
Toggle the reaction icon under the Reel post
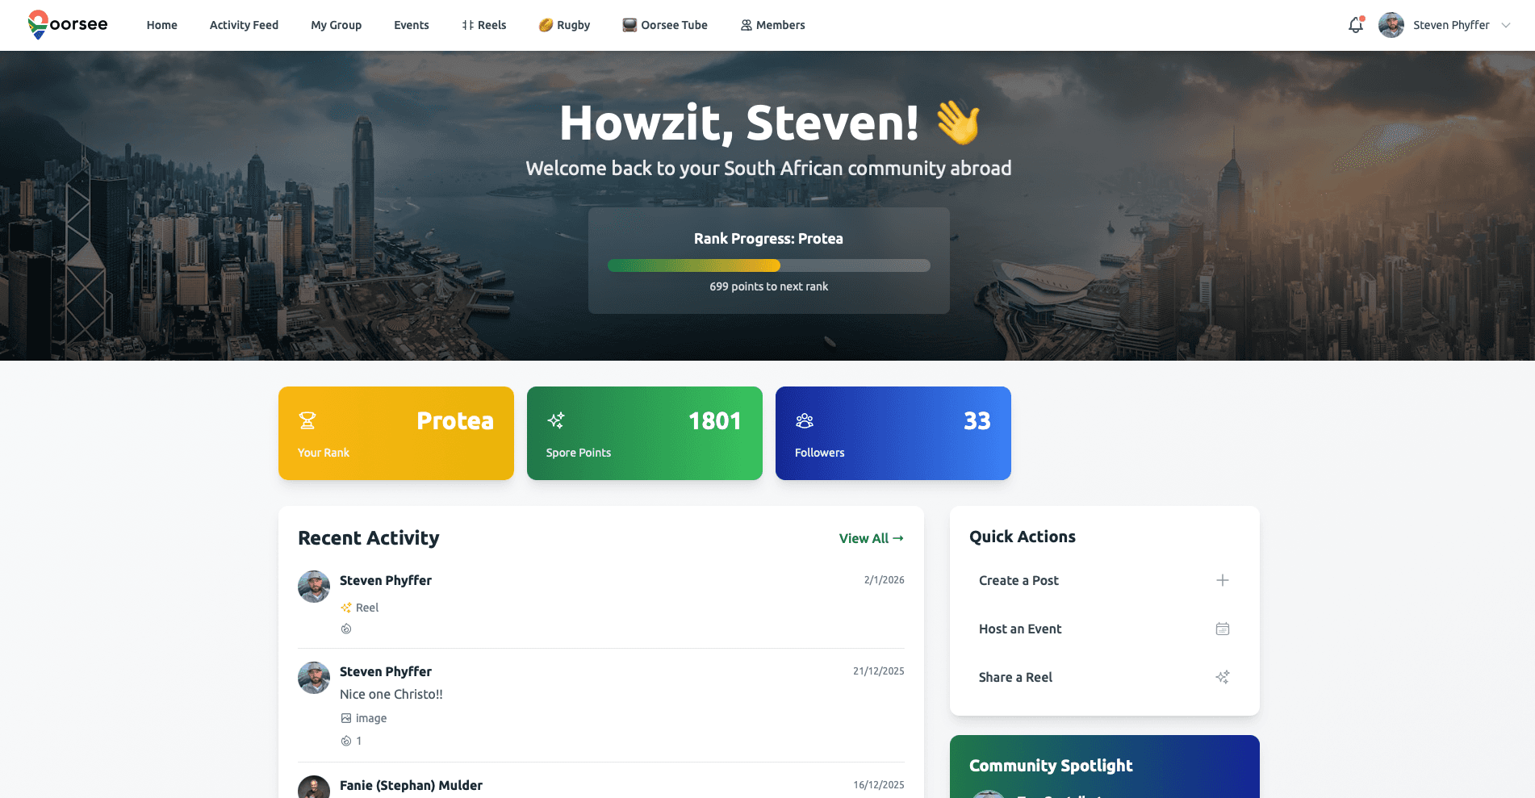pyautogui.click(x=346, y=629)
